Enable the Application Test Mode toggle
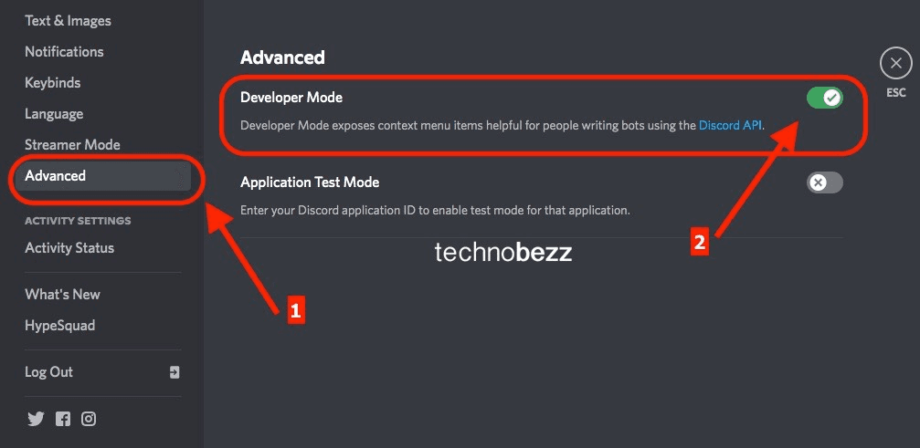The height and width of the screenshot is (448, 920). coord(824,182)
